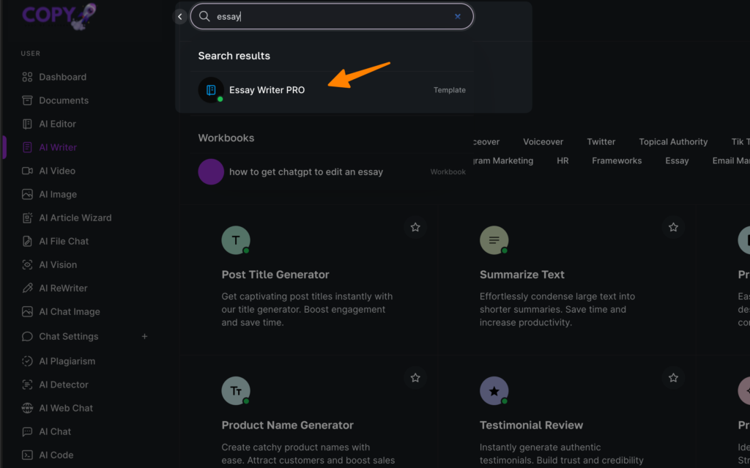Click the AI Plagiarism check icon
The height and width of the screenshot is (468, 750).
pos(27,361)
